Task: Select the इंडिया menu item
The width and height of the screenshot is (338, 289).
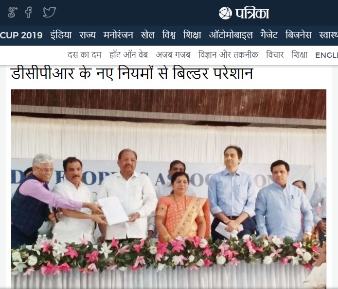Action: [61, 35]
